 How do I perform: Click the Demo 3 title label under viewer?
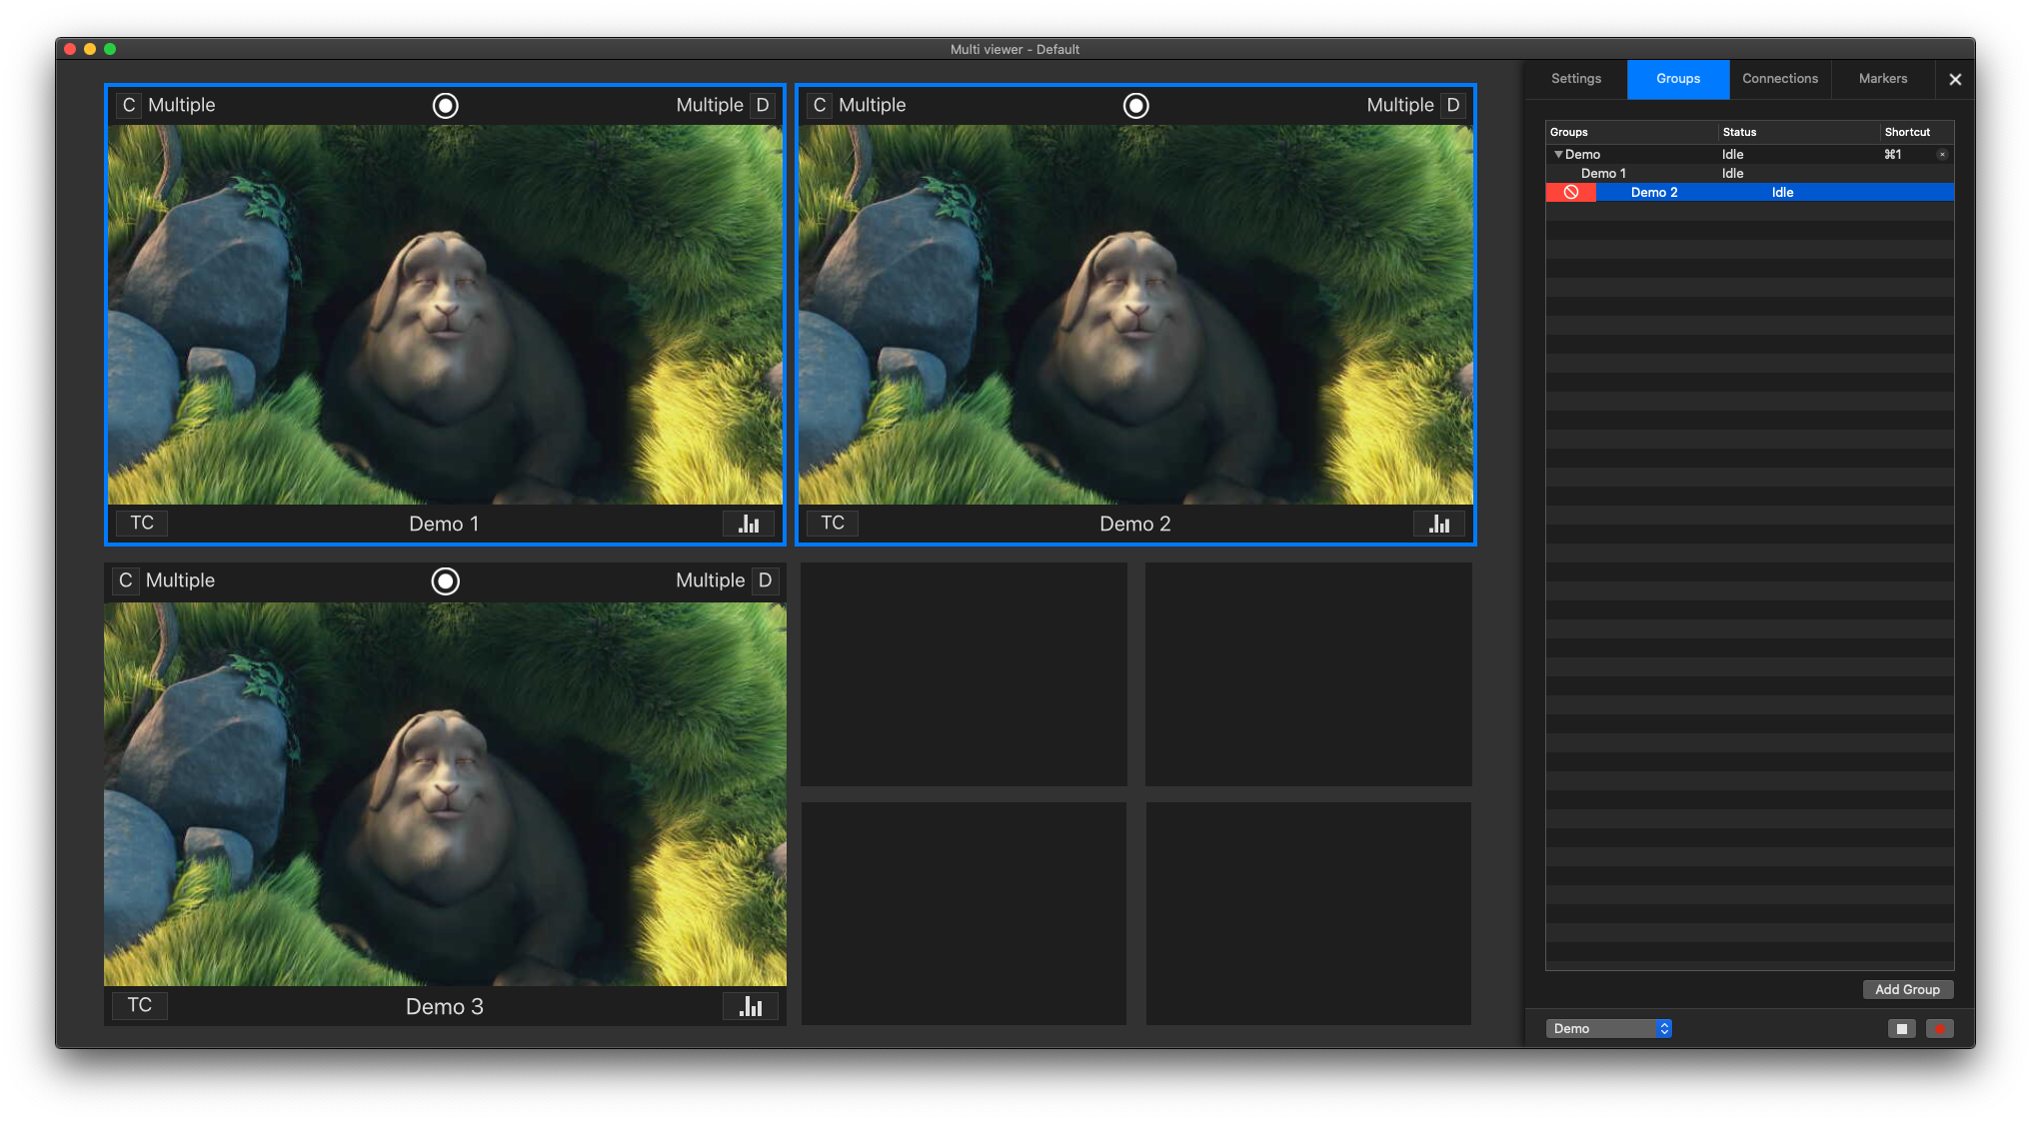pos(445,1007)
